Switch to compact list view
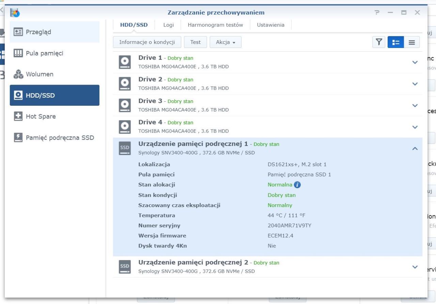 tap(412, 42)
